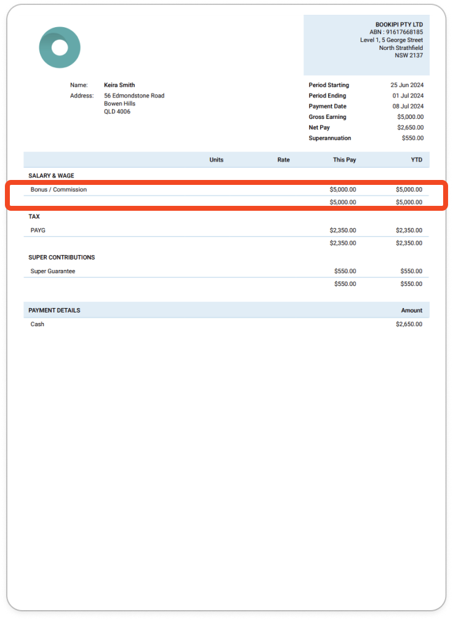
Task: Click the Level 1, 5 George Street address line
Action: (391, 40)
